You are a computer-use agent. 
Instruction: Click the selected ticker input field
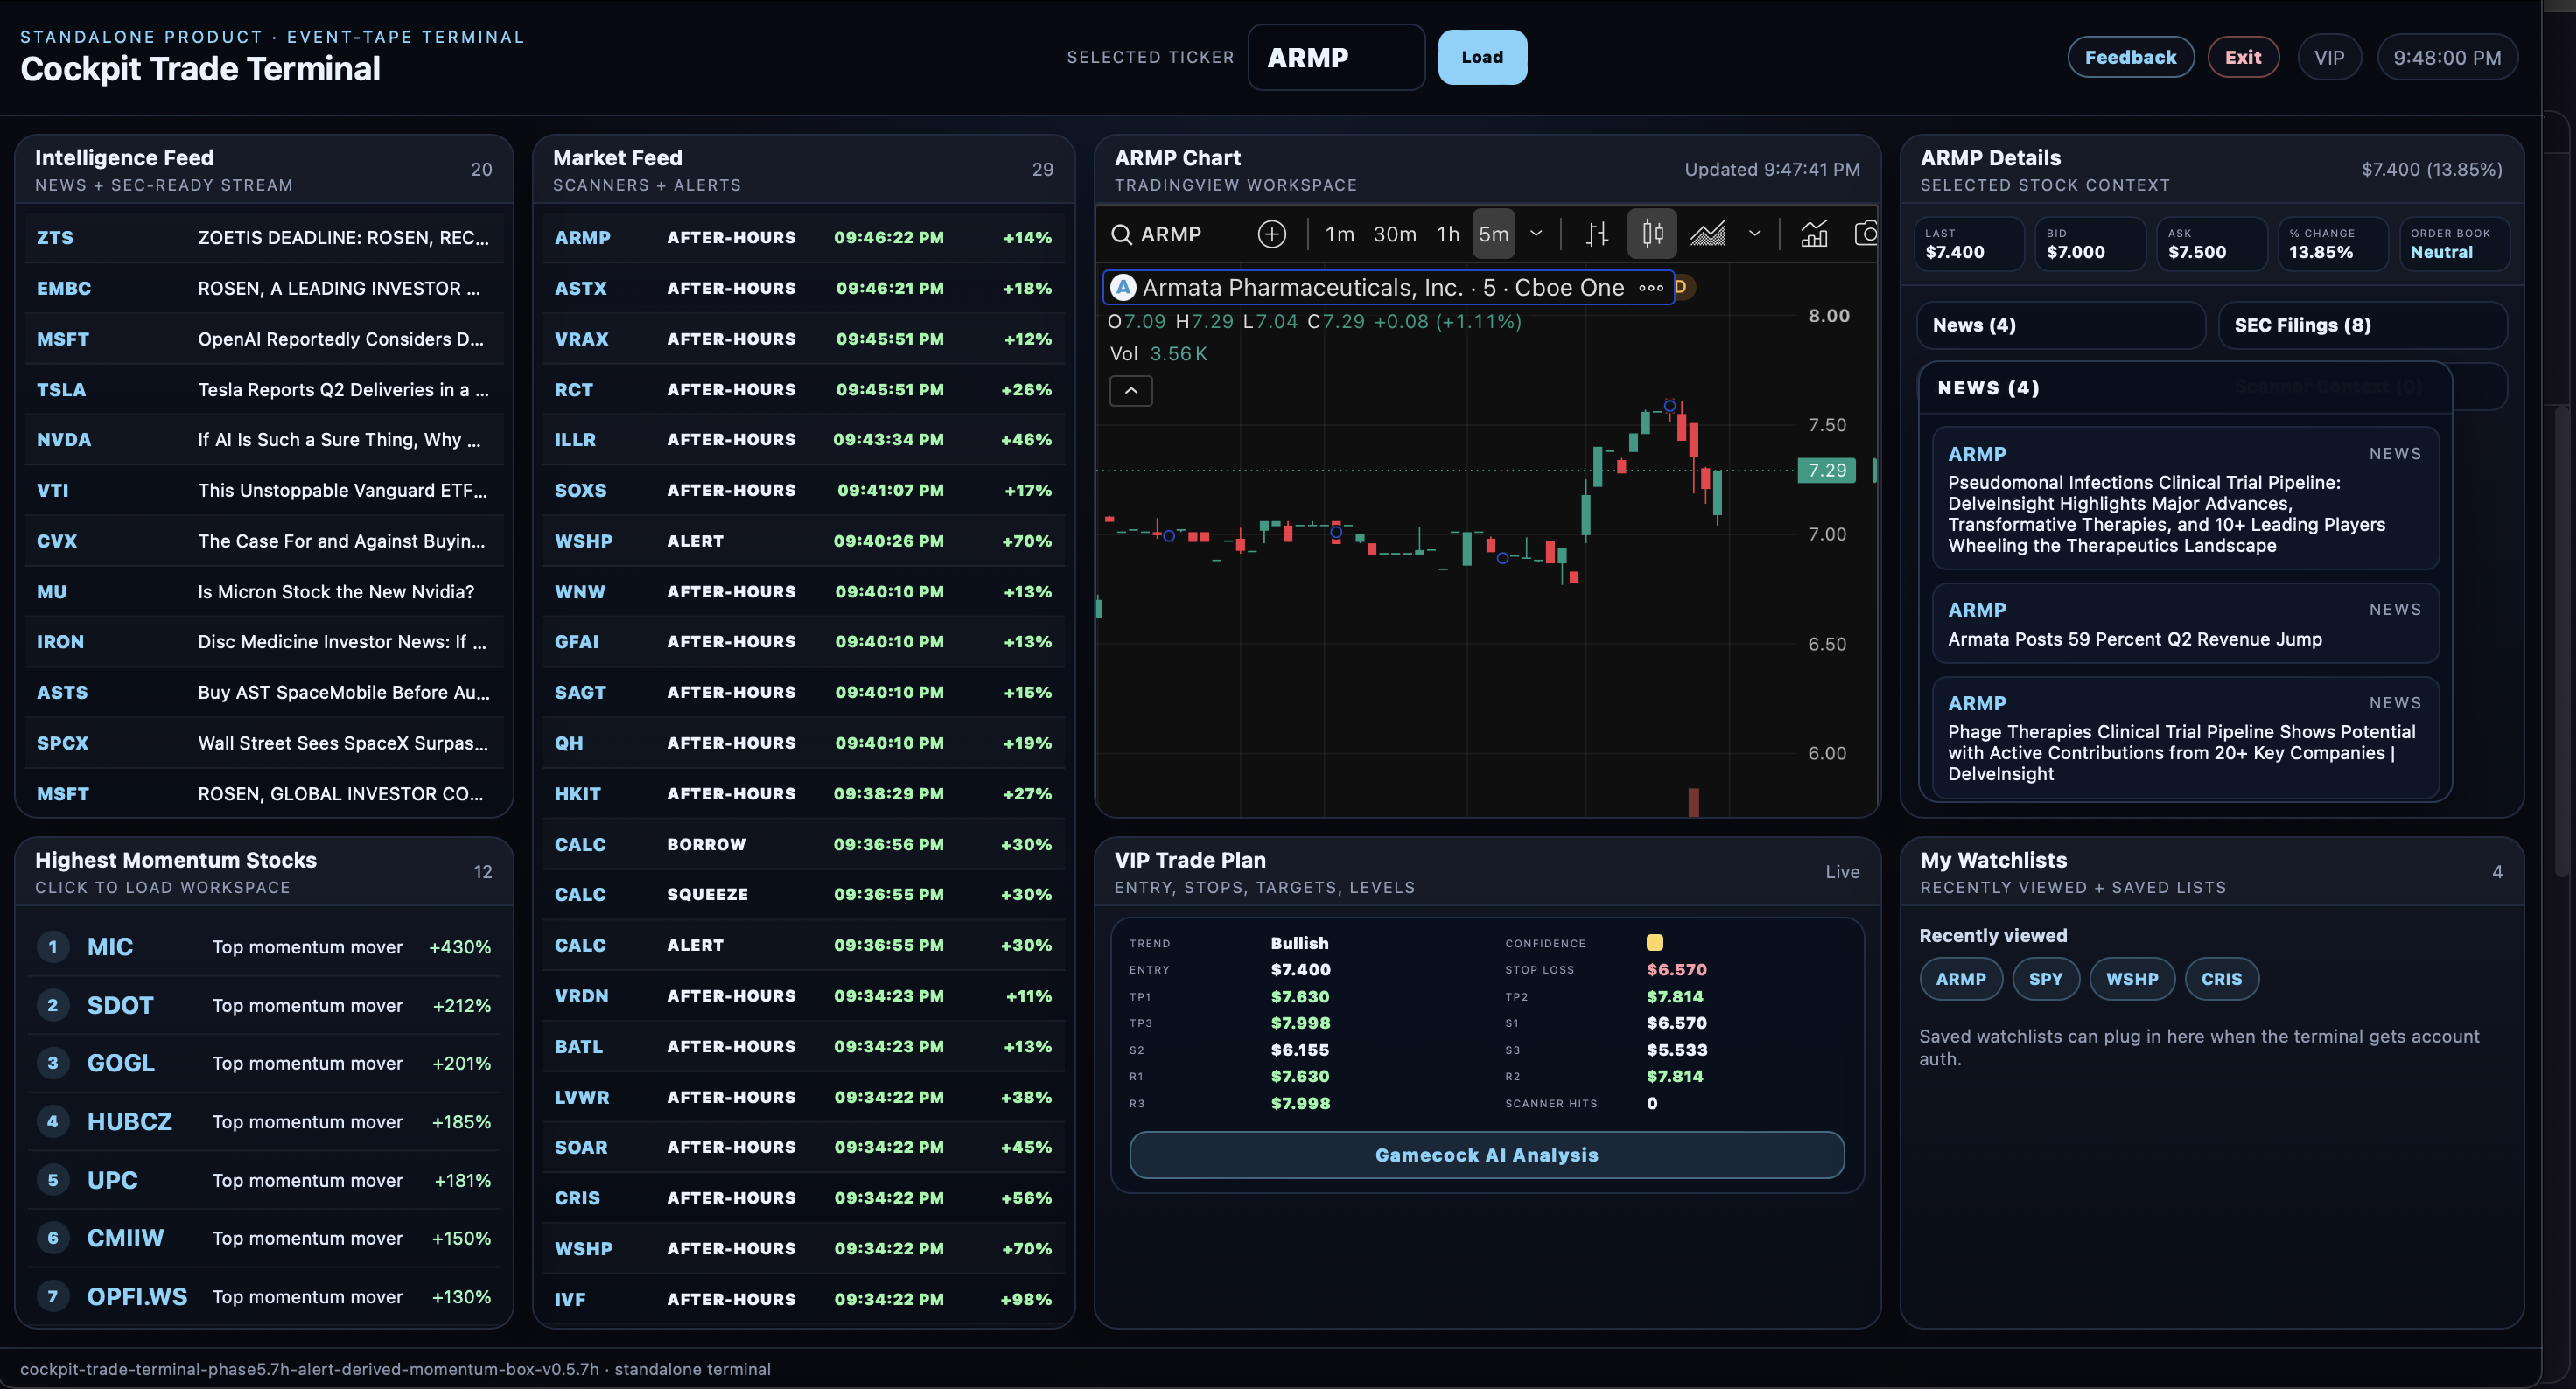[x=1336, y=57]
